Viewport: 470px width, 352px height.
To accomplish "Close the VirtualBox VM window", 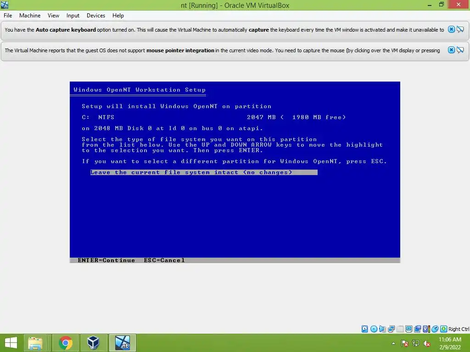I will (x=459, y=5).
